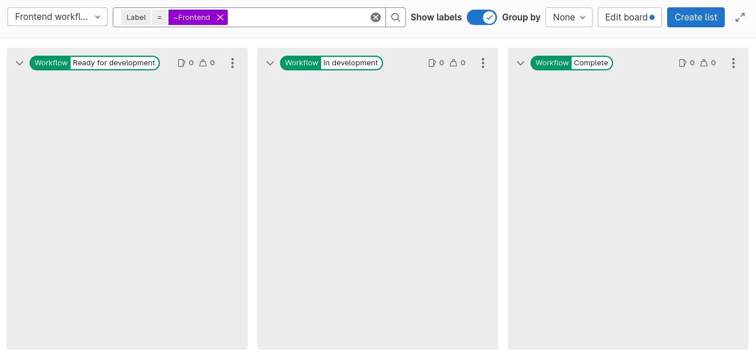Click the Edit board button
This screenshot has height=356, width=756.
tap(630, 17)
